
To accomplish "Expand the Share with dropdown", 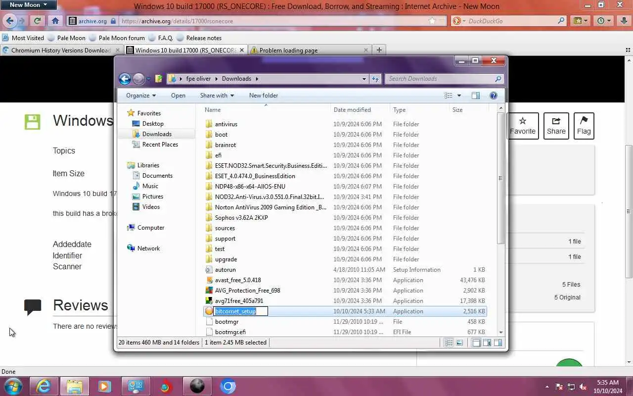I will pos(217,96).
